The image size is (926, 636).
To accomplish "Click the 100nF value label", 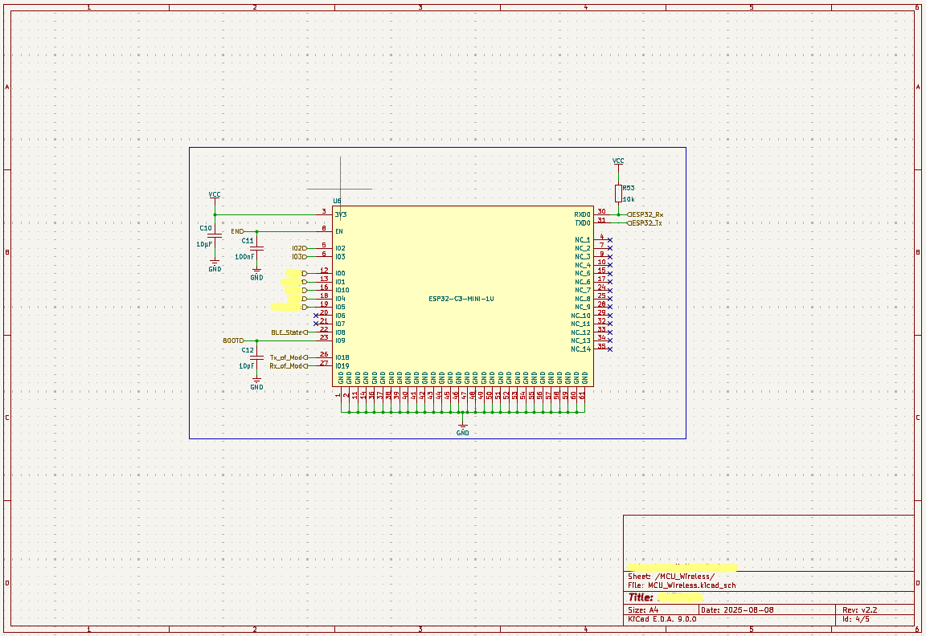I will click(x=244, y=257).
